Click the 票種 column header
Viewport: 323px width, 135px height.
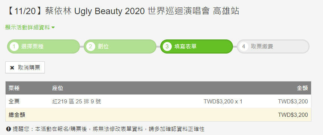(14, 88)
